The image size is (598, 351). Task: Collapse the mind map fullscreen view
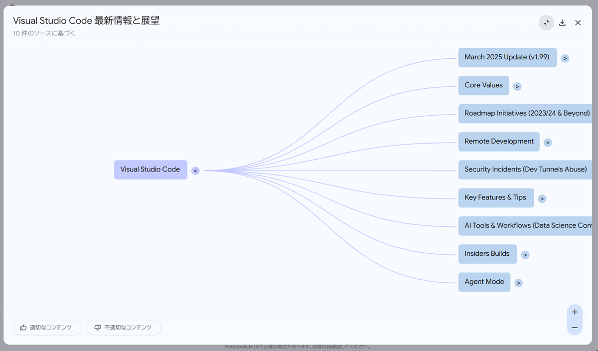coord(546,22)
